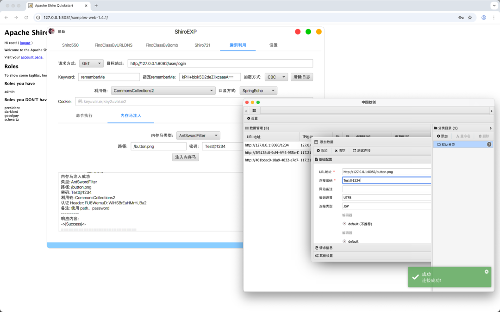Expand the 其他设置 section
Viewport: 500px width, 312px height.
[372, 256]
